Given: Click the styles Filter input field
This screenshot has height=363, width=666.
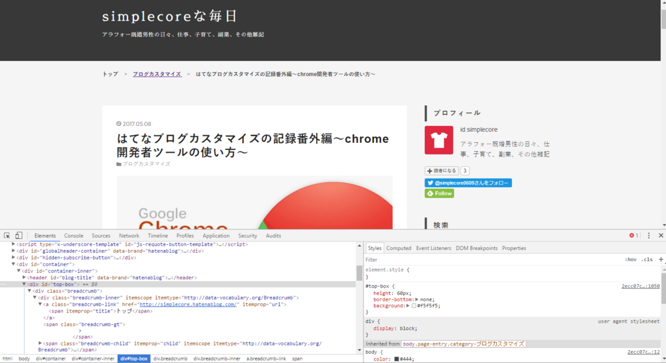Looking at the screenshot, I should [493, 260].
